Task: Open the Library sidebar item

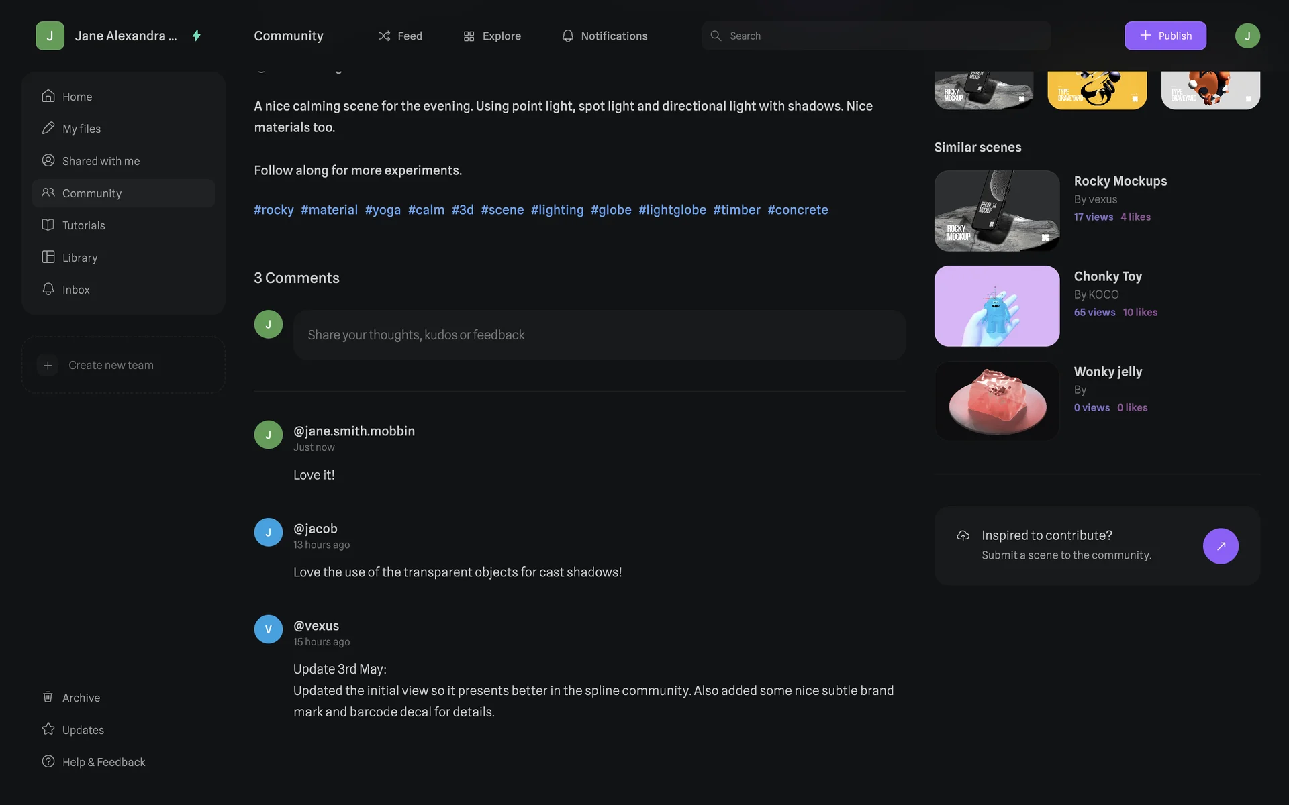Action: click(79, 258)
